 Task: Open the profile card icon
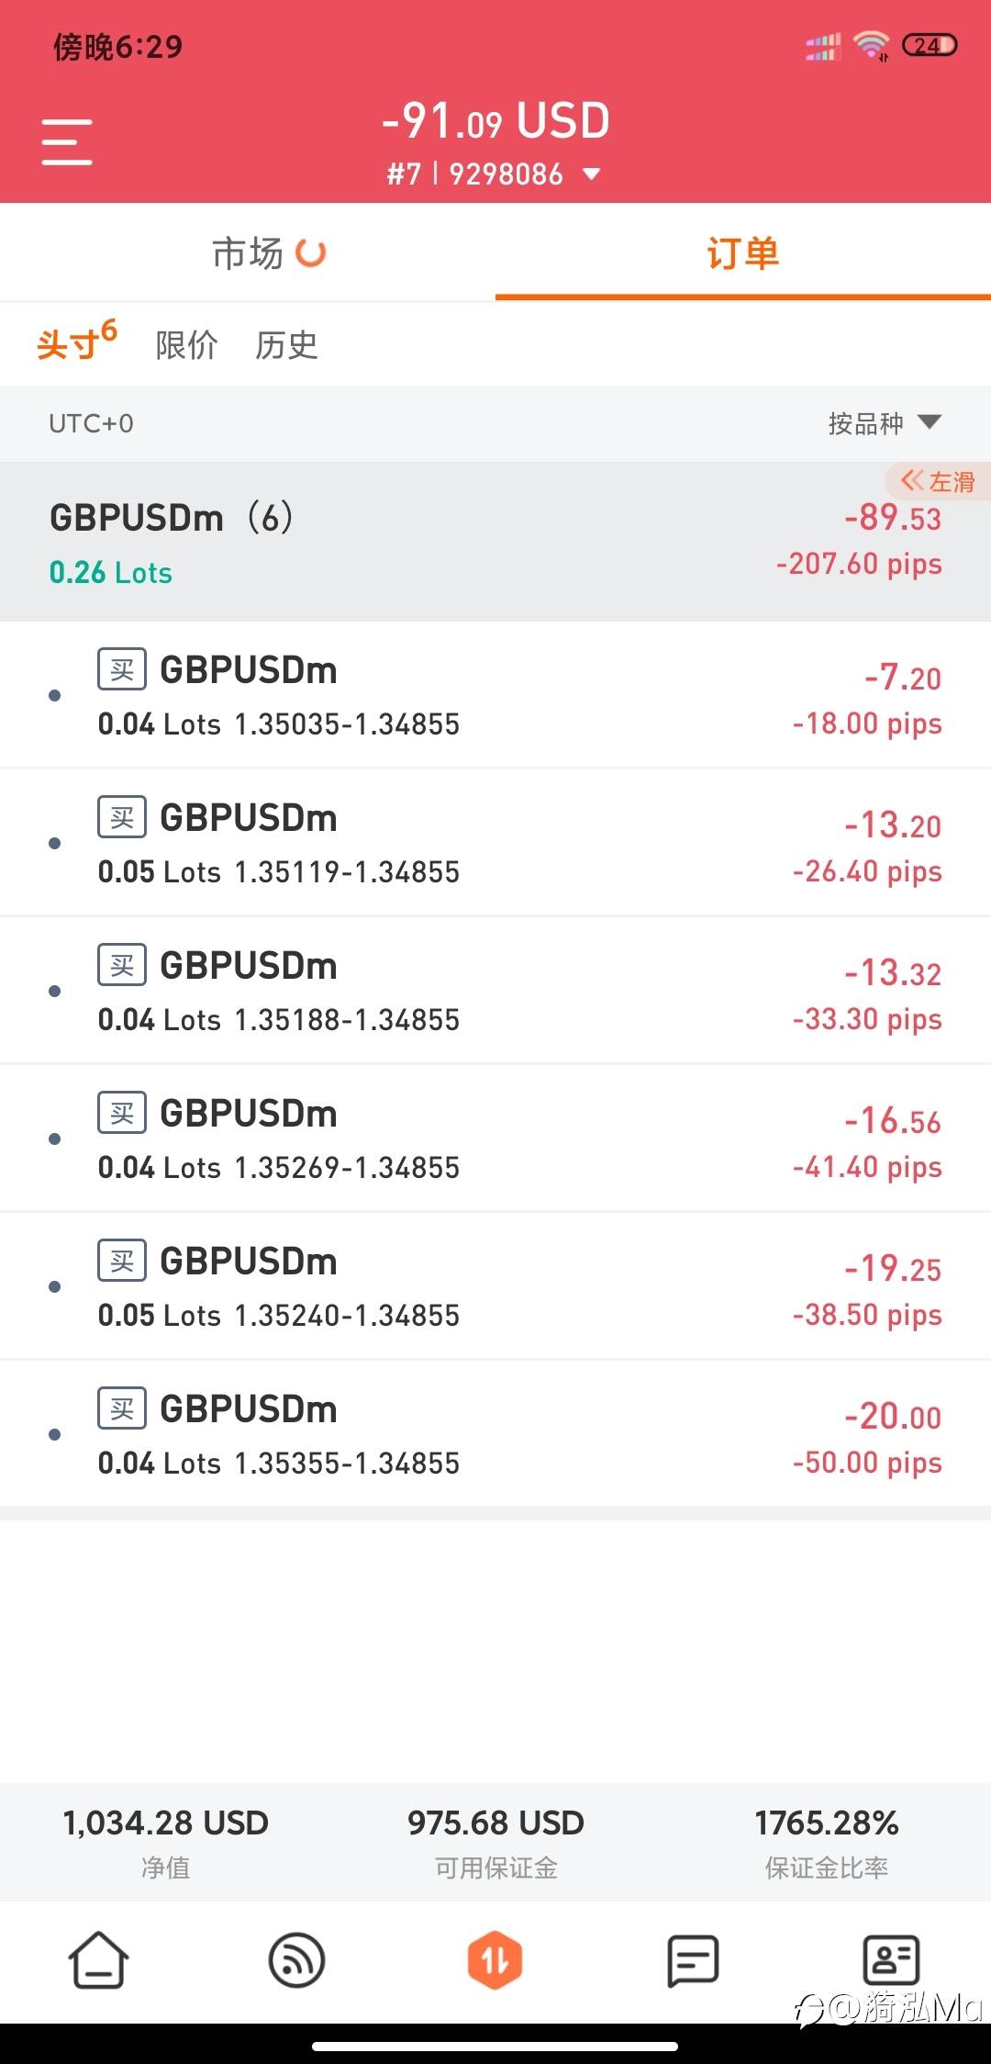pos(891,1960)
